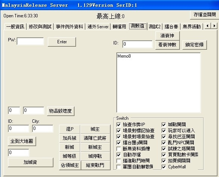
Task: Focus the field above 加城資
Action: 18,153
